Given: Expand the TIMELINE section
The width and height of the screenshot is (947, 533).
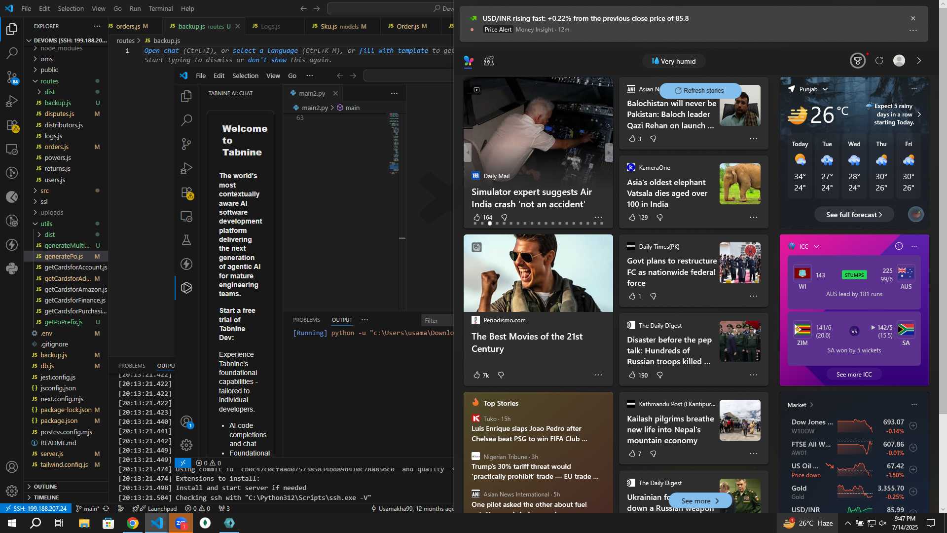Looking at the screenshot, I should tap(66, 497).
